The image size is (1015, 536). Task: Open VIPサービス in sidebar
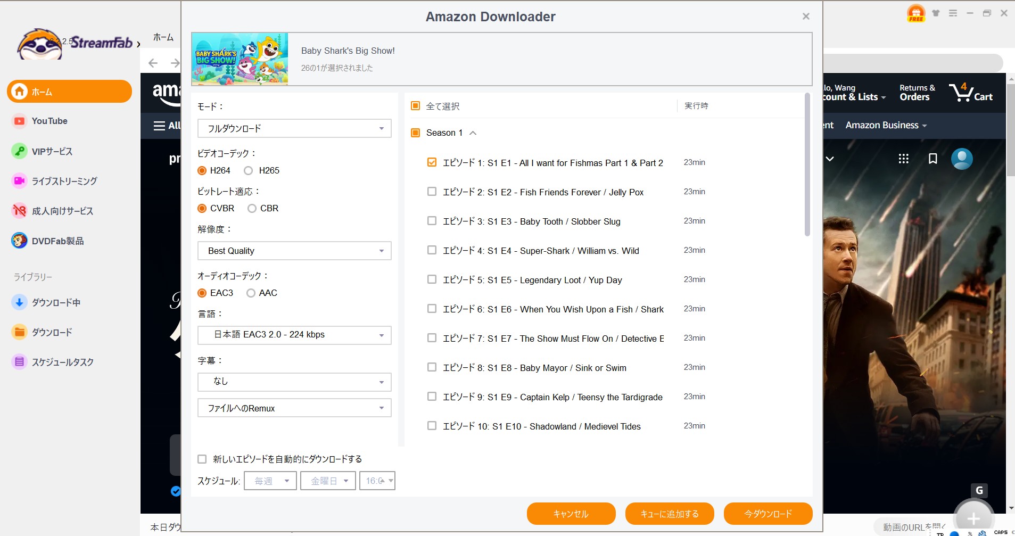pyautogui.click(x=52, y=151)
